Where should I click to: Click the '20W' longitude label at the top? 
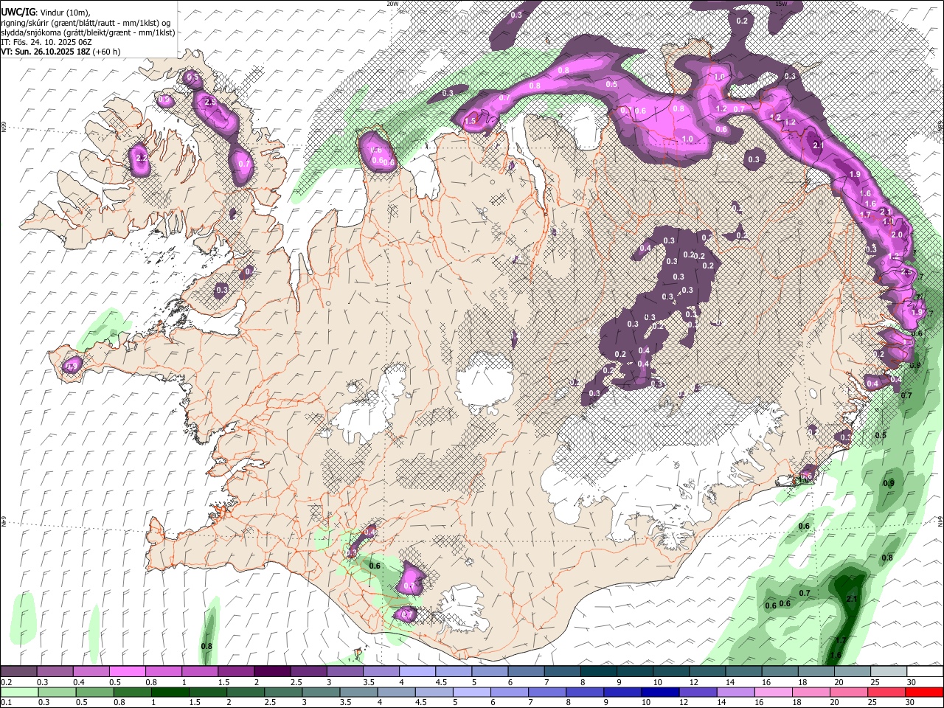392,4
